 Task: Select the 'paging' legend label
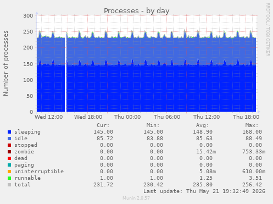coord(24,165)
